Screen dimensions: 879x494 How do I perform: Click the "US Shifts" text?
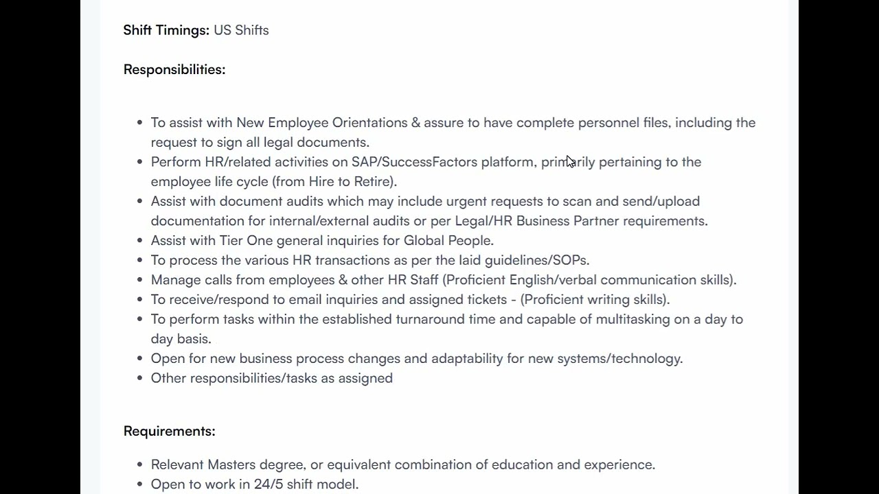(241, 30)
